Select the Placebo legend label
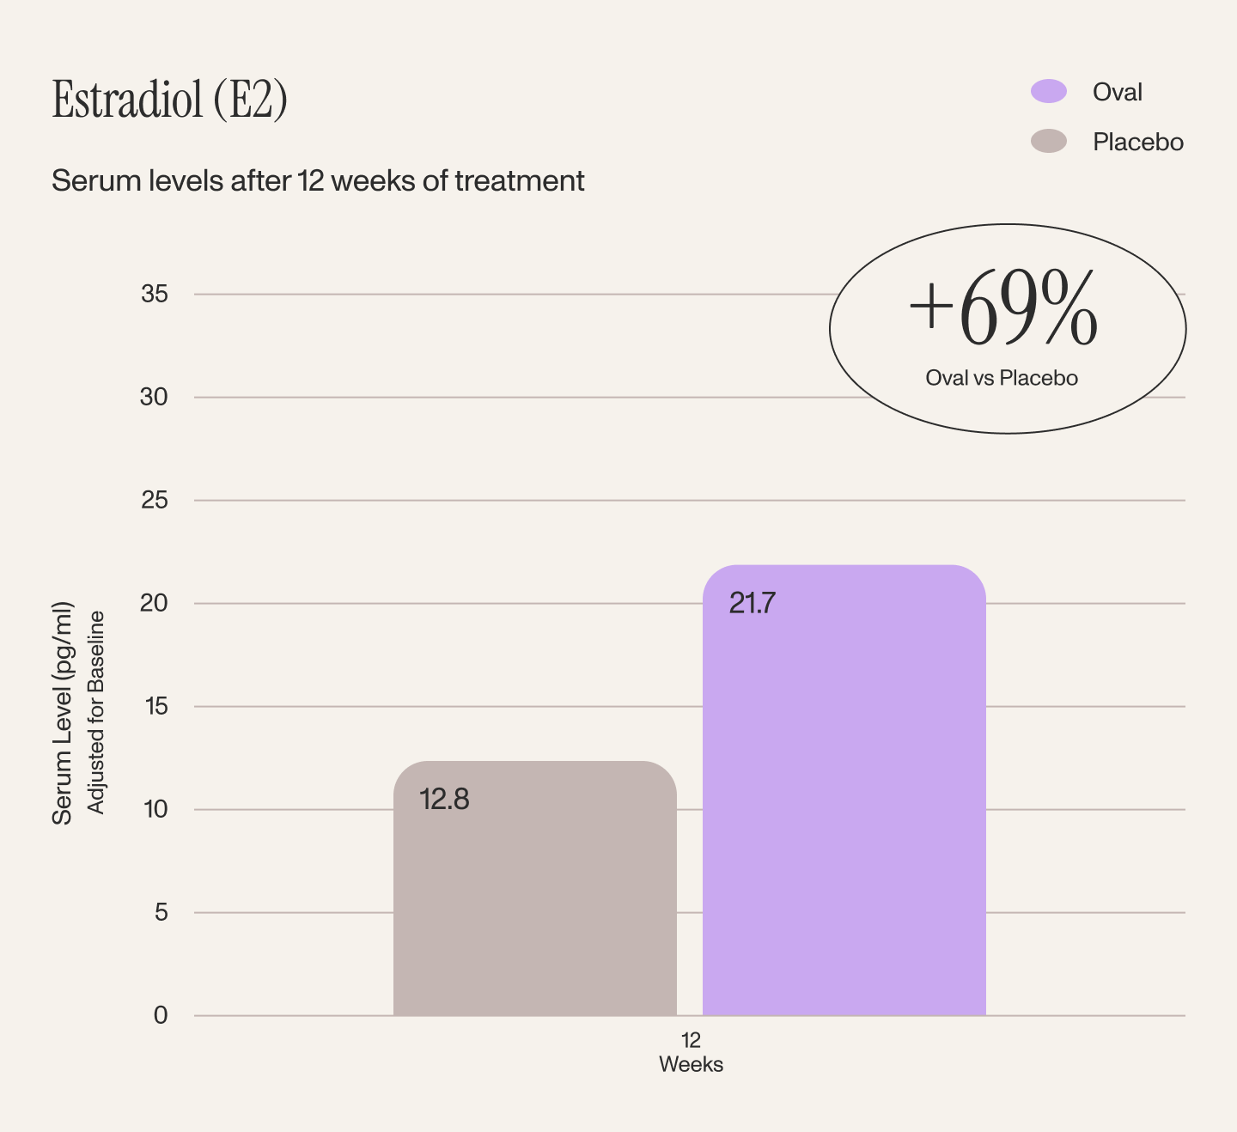Viewport: 1237px width, 1132px height. tap(1138, 142)
